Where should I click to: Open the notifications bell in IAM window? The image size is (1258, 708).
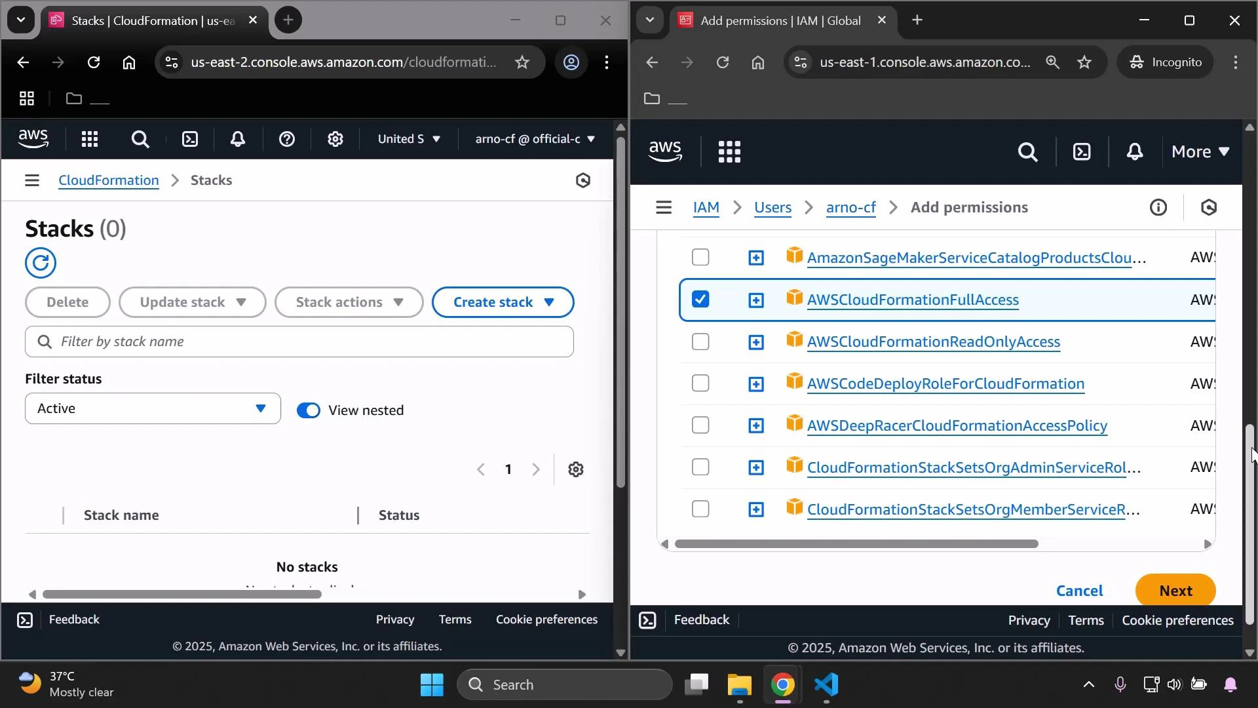tap(1134, 151)
